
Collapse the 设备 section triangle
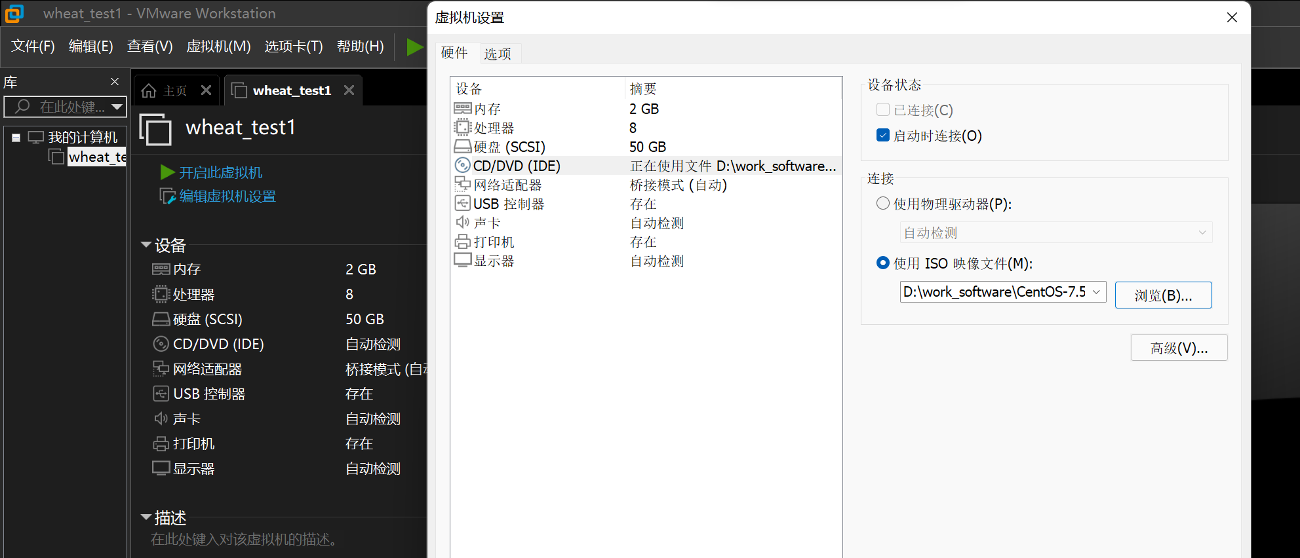146,245
